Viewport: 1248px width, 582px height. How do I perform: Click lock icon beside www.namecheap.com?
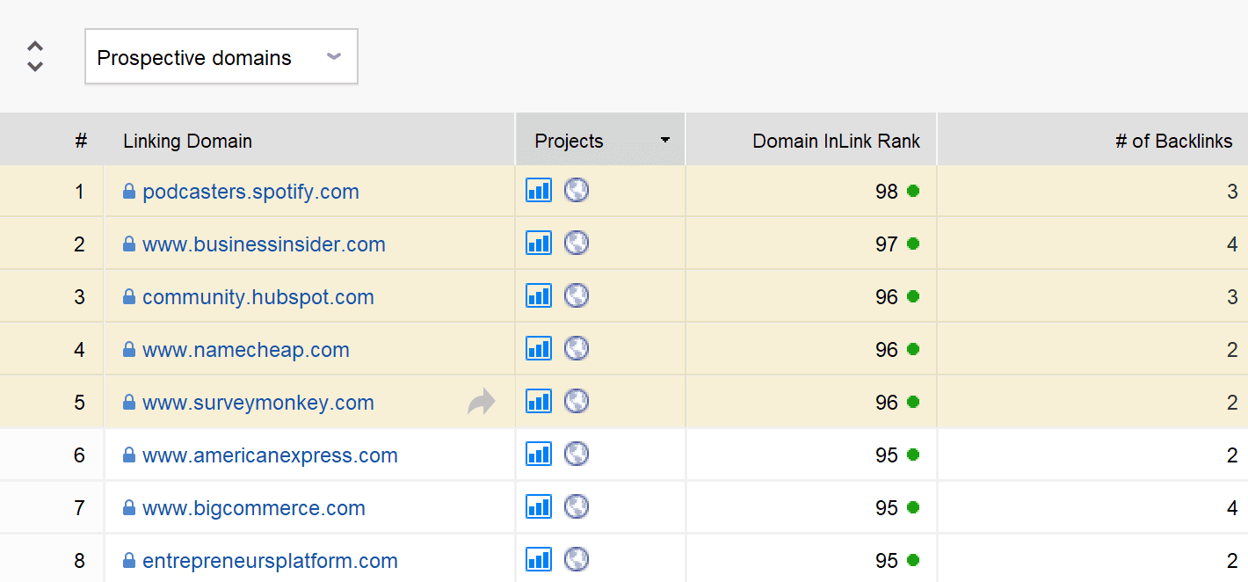(129, 350)
